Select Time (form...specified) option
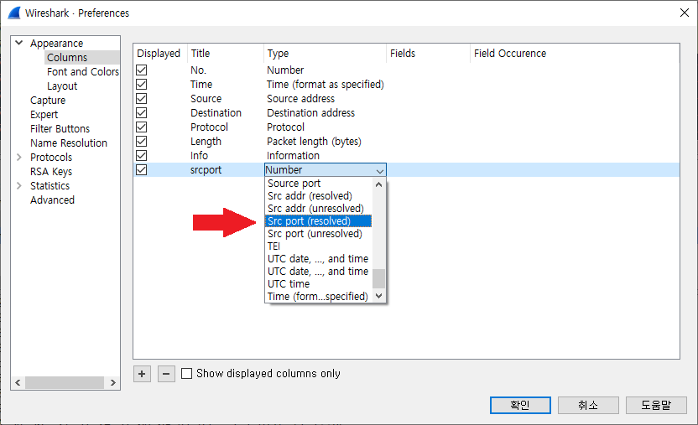 (x=318, y=296)
